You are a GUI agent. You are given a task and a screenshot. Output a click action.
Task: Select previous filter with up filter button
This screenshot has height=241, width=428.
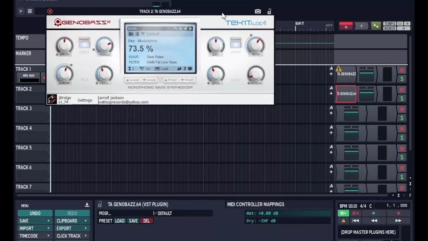171,80
